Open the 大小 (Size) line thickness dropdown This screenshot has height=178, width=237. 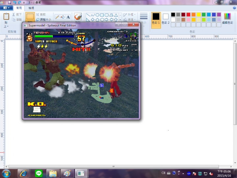144,20
